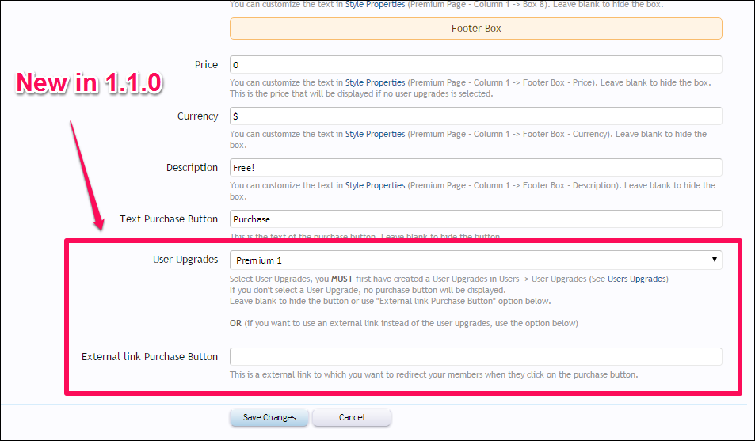The width and height of the screenshot is (755, 441).
Task: Open the User Upgrades dropdown
Action: point(475,260)
